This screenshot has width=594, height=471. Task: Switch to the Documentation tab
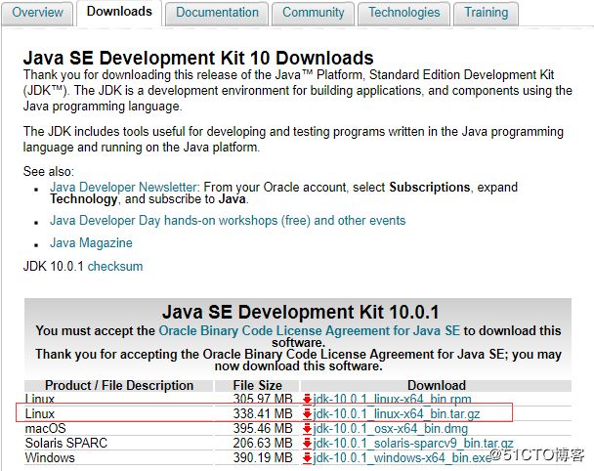217,13
